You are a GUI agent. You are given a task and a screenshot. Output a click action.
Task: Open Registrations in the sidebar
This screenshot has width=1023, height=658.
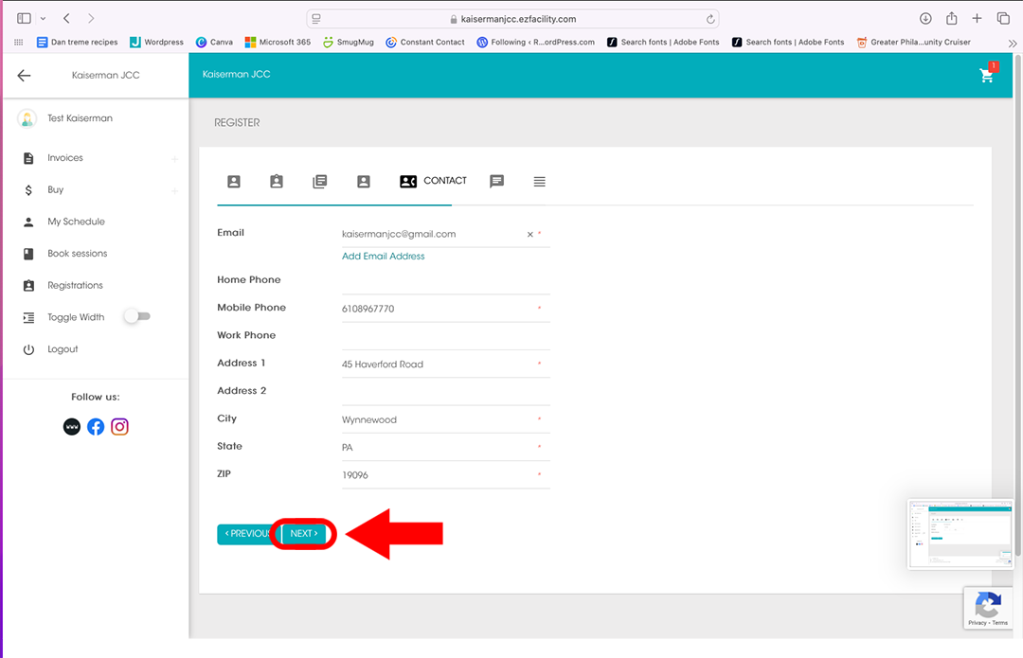click(75, 285)
